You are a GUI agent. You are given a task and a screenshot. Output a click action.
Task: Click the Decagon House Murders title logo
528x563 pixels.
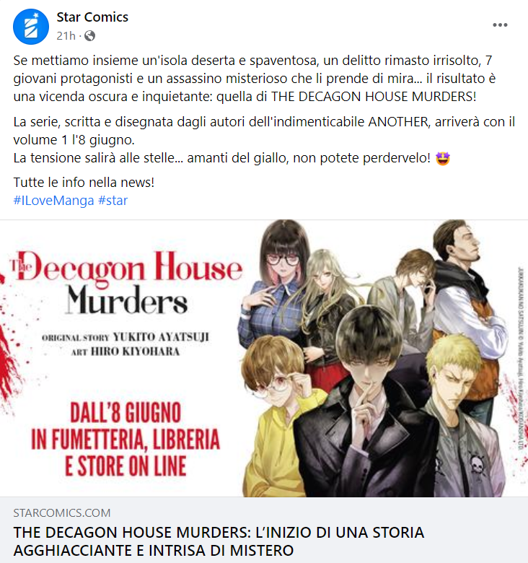[x=126, y=282]
